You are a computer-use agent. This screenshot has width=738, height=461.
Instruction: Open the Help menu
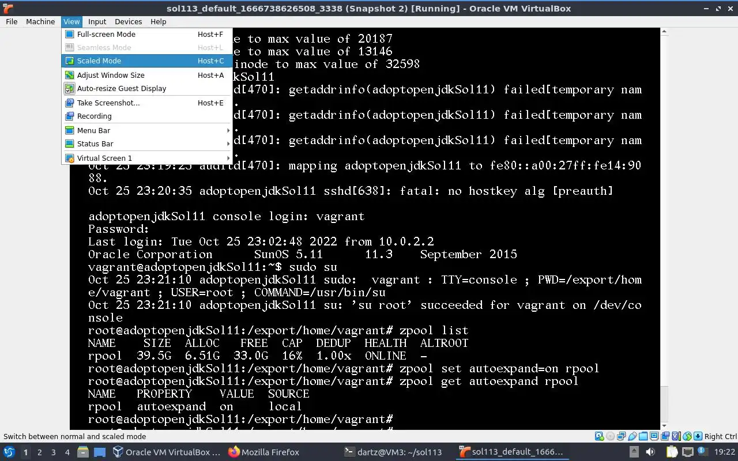click(x=158, y=21)
